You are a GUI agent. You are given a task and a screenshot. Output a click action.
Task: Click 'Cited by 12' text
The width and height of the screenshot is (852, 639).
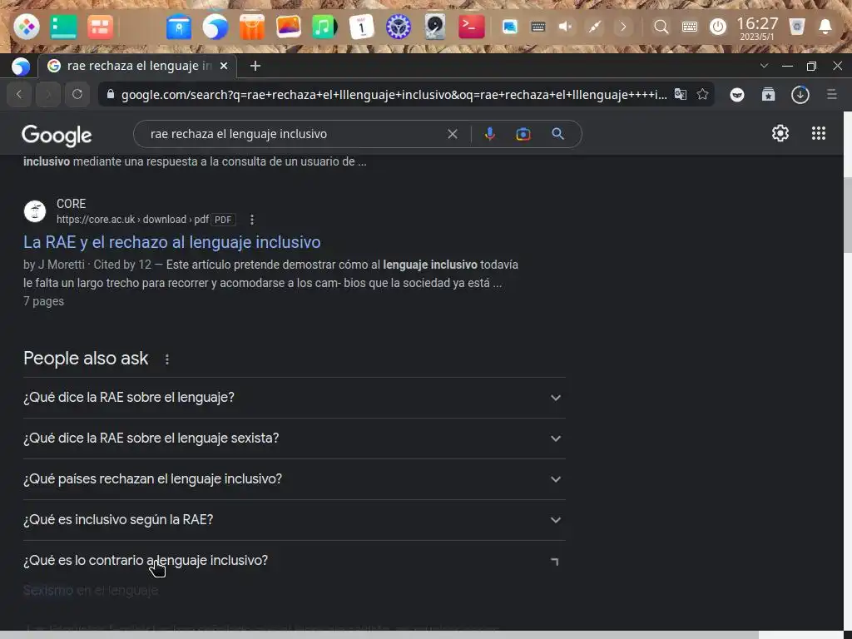click(122, 265)
